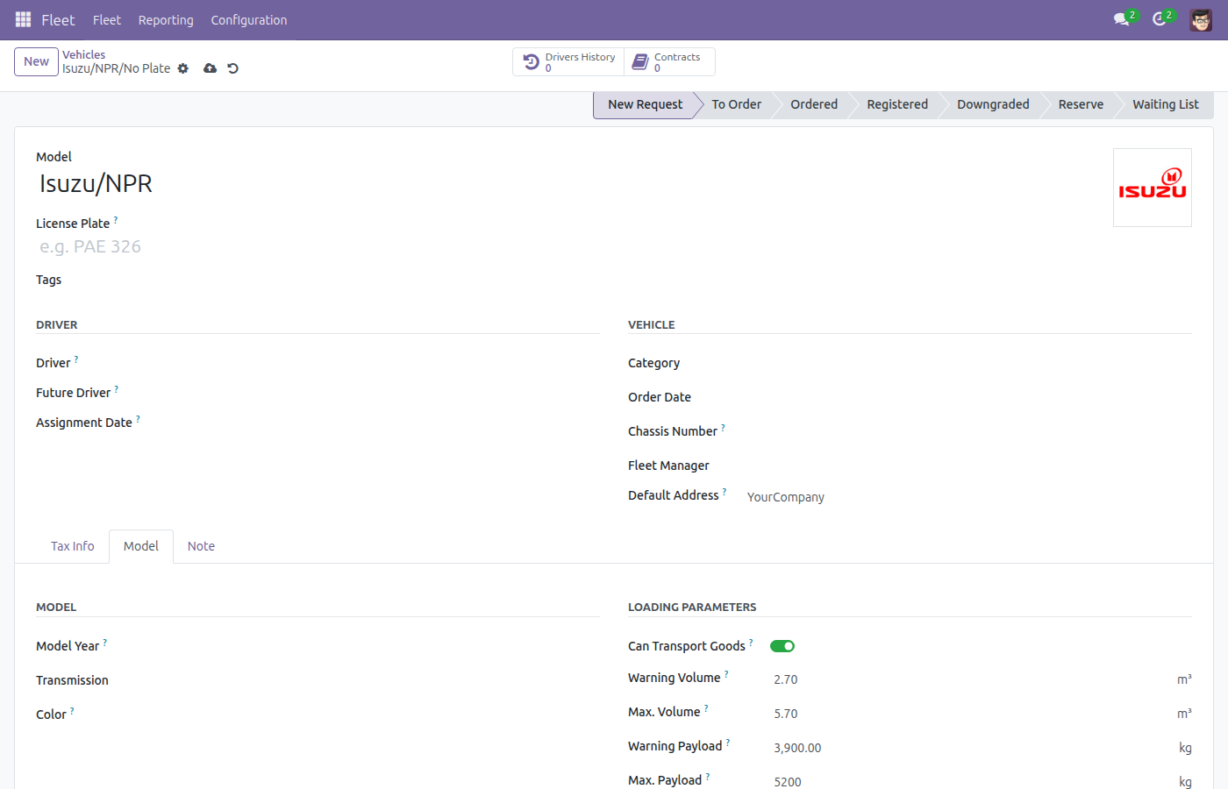Toggle Can Transport Goods switch
1228x789 pixels.
point(782,646)
